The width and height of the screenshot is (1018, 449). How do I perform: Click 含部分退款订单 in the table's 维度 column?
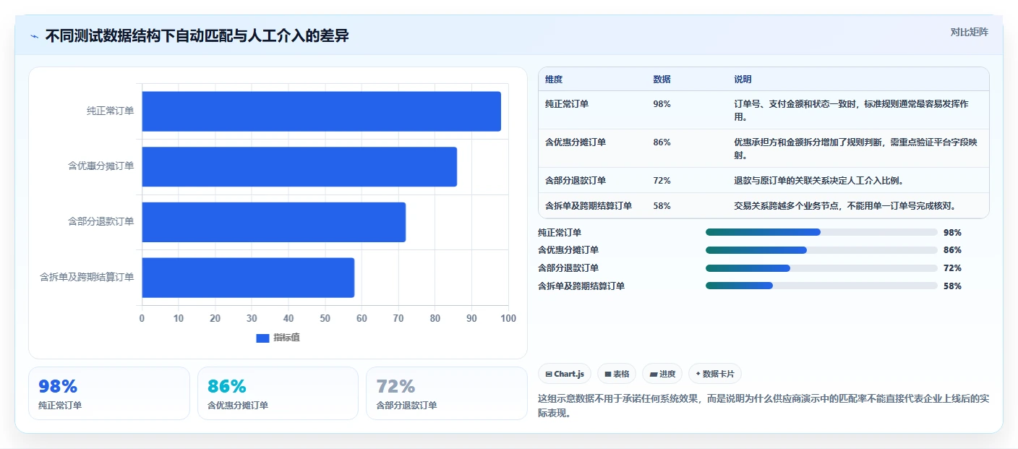(x=576, y=181)
